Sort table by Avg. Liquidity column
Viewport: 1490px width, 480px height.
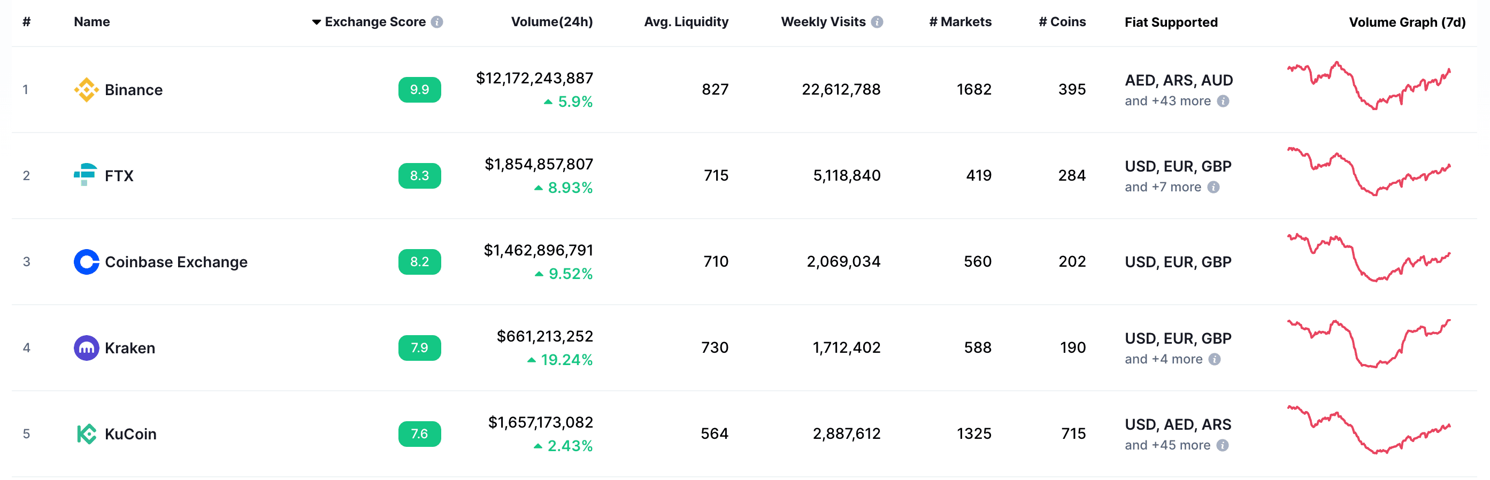pos(686,22)
